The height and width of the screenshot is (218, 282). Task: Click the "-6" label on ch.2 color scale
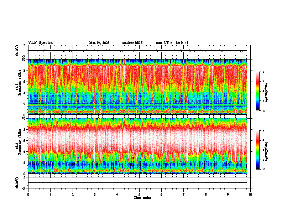click(263, 131)
